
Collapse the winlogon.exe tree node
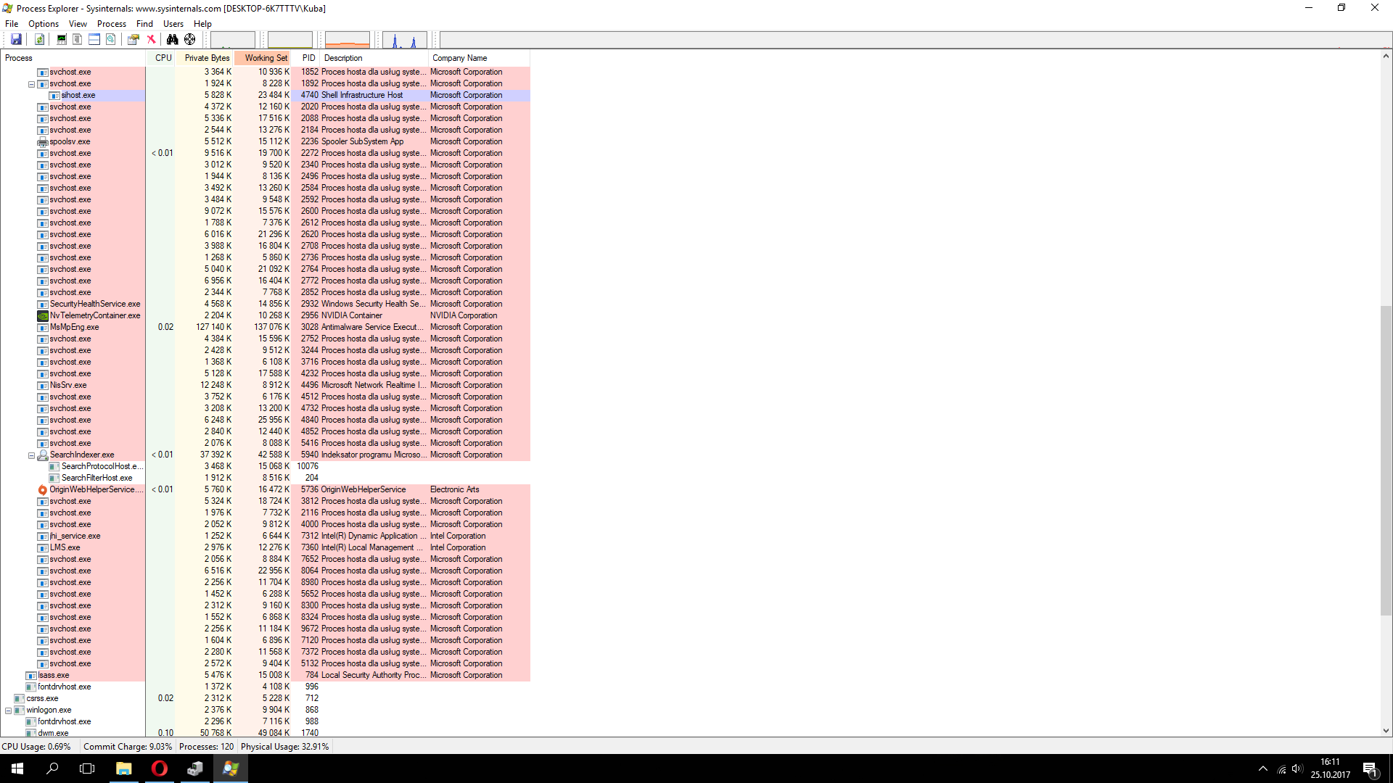click(8, 710)
